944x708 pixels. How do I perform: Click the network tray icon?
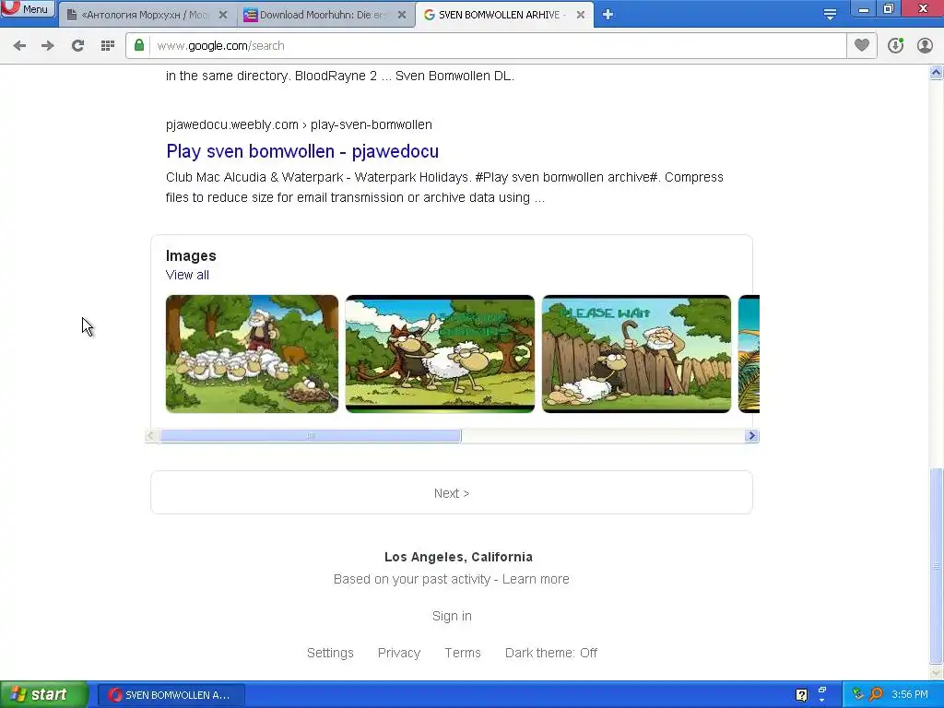857,694
